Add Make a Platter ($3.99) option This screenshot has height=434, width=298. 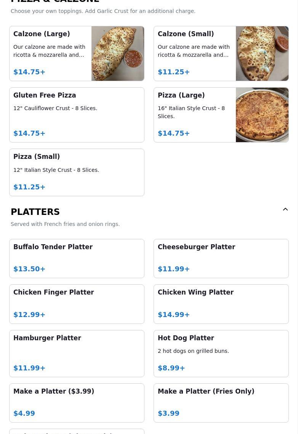(77, 403)
